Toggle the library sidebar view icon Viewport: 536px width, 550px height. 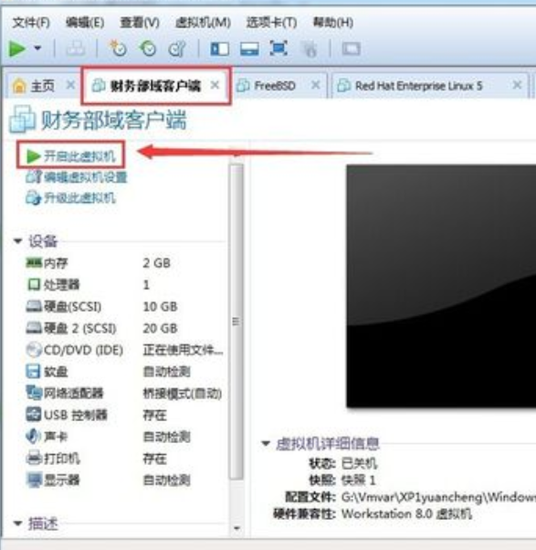[220, 48]
